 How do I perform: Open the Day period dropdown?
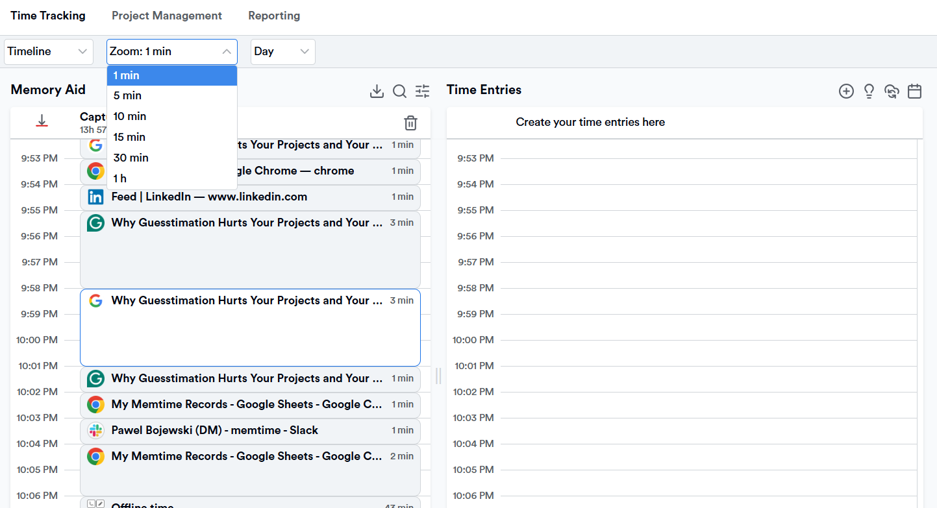tap(282, 51)
